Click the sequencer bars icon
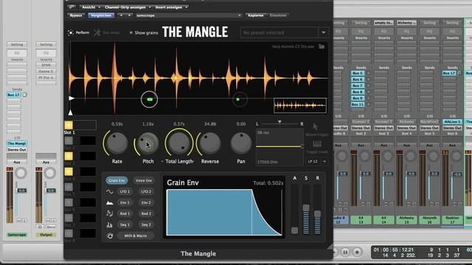The image size is (472, 265). 110,225
